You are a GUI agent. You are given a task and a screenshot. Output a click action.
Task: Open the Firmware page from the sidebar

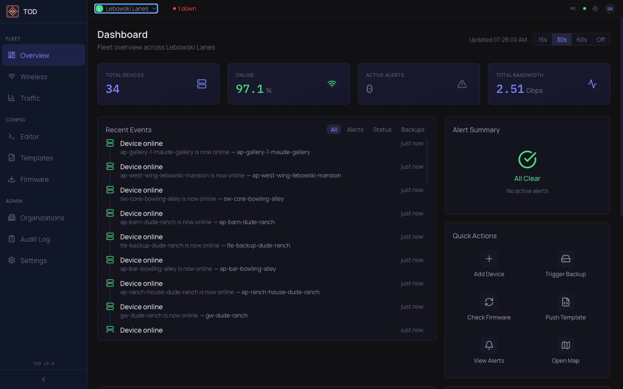pos(36,179)
